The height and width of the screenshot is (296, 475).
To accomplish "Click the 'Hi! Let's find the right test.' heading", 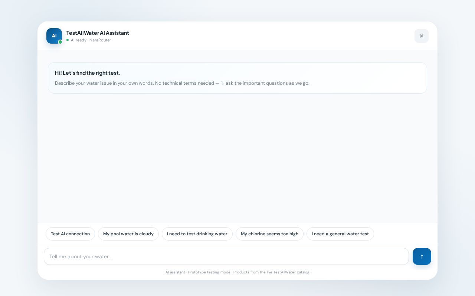I will [88, 73].
